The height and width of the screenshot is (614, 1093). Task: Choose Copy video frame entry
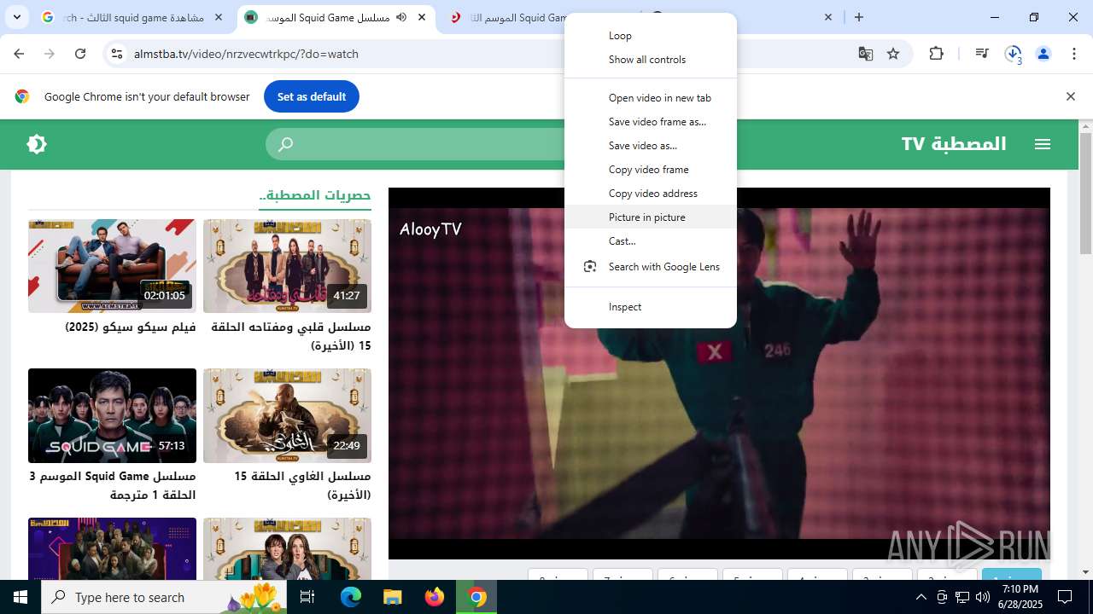coord(651,170)
